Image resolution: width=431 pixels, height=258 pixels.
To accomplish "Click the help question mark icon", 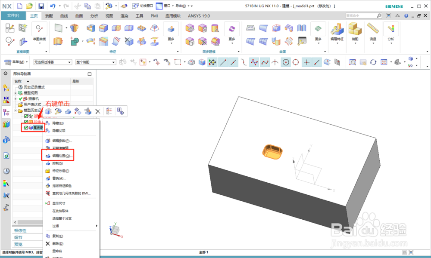I will [406, 15].
